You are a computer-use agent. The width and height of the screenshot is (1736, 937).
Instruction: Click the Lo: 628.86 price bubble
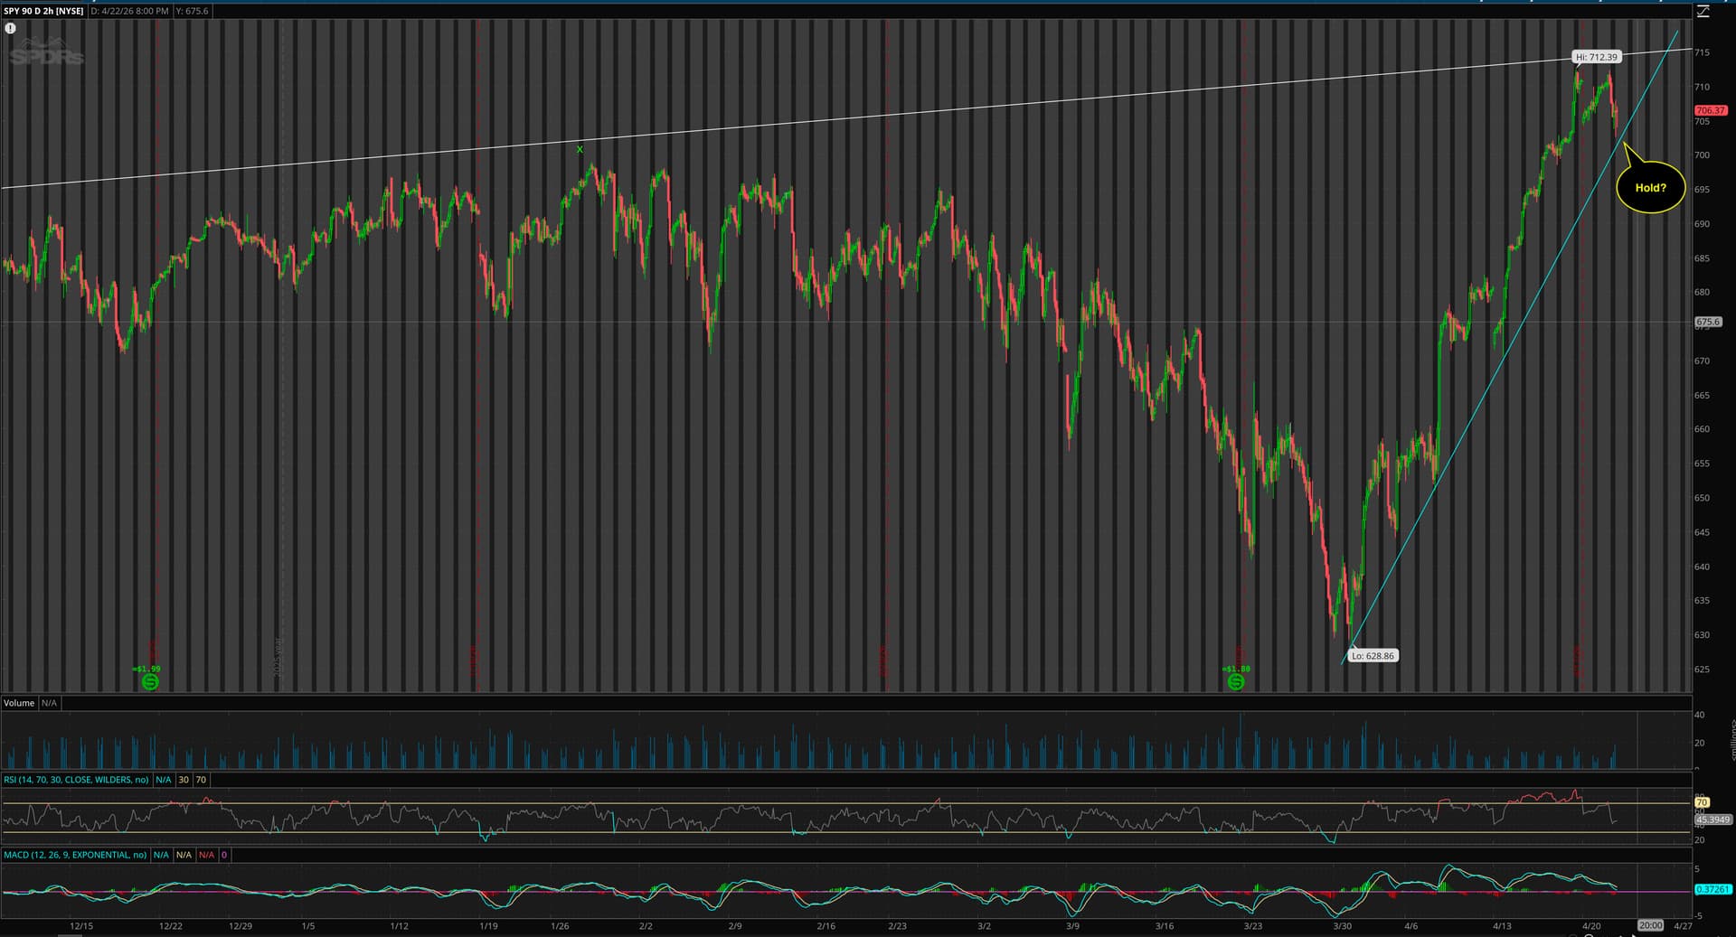click(x=1372, y=656)
